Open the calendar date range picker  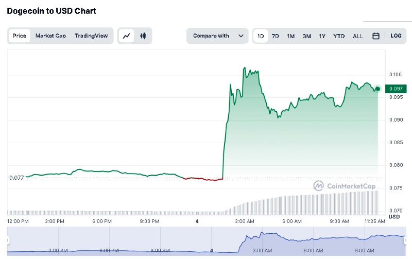[376, 36]
